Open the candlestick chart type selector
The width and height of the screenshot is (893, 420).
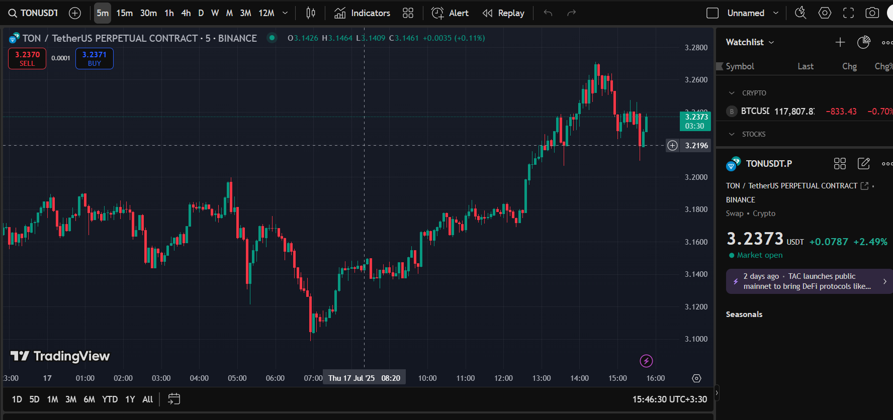pyautogui.click(x=311, y=13)
